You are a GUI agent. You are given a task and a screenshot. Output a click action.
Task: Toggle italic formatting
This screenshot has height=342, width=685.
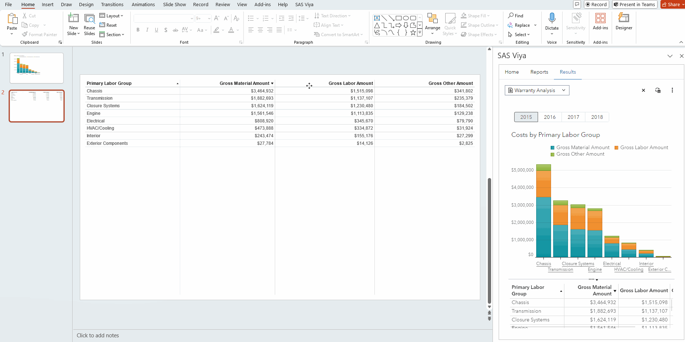coord(147,30)
